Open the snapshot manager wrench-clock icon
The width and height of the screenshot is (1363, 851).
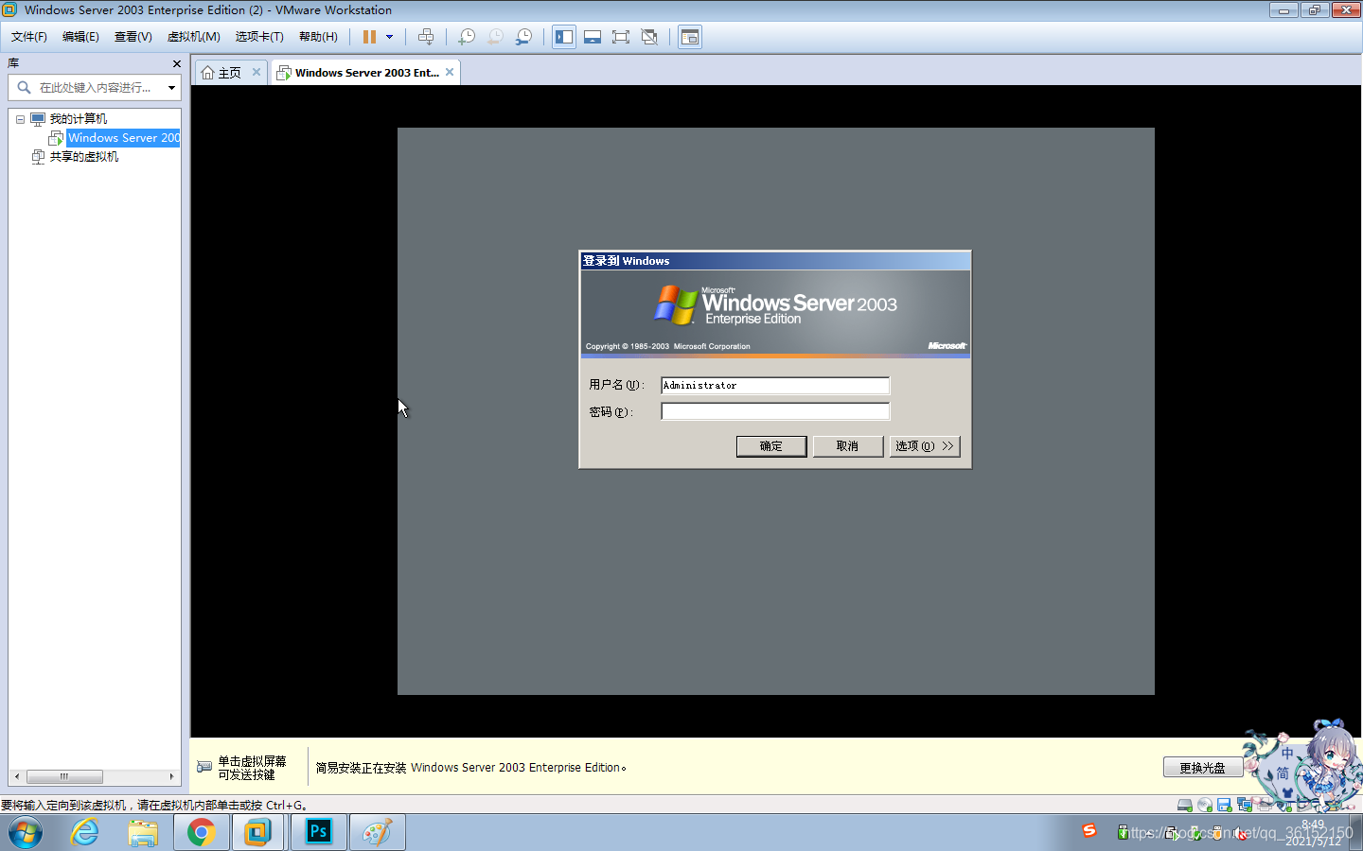pos(523,37)
